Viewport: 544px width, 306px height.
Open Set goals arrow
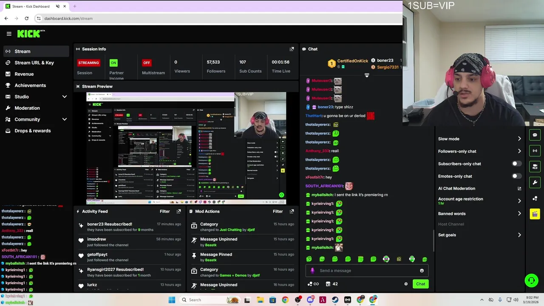pyautogui.click(x=519, y=235)
